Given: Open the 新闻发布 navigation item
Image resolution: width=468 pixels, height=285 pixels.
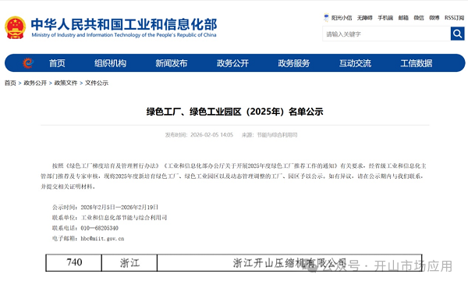Looking at the screenshot, I should [172, 63].
